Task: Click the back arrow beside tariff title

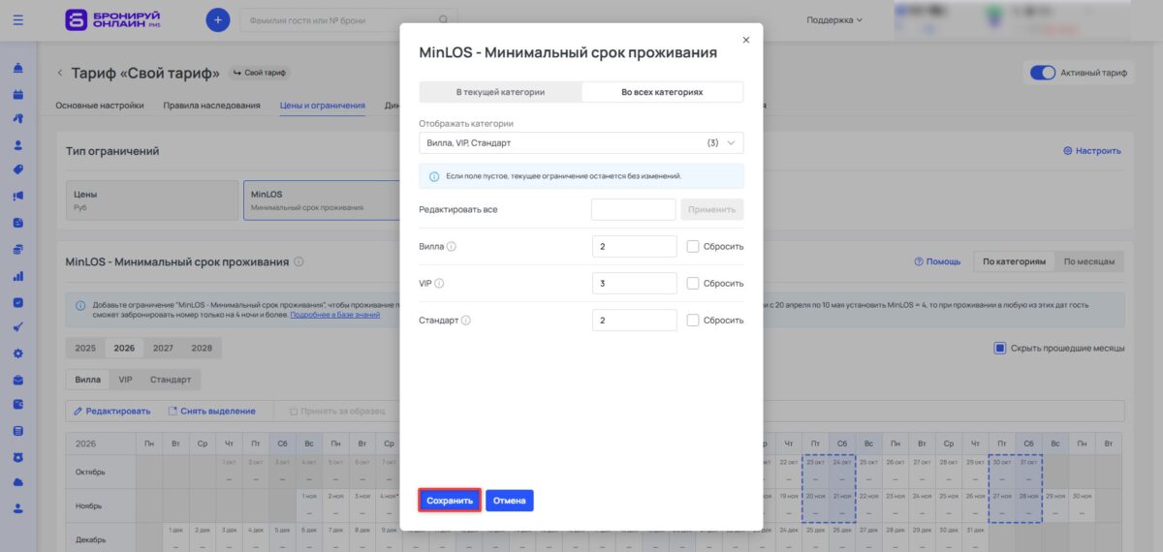Action: click(x=59, y=73)
